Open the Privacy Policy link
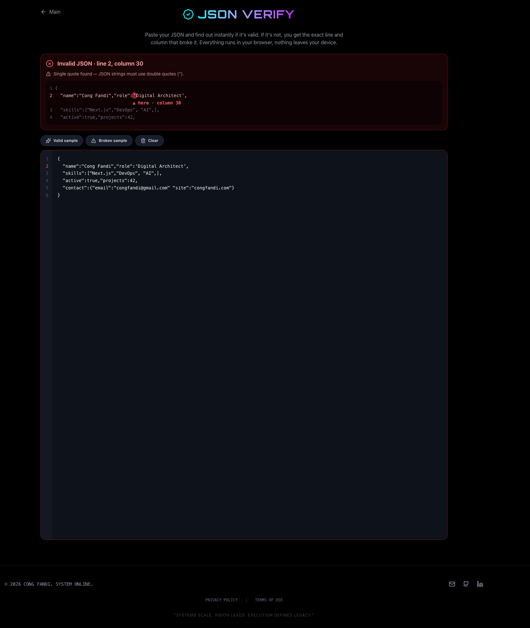530x628 pixels. click(x=221, y=600)
